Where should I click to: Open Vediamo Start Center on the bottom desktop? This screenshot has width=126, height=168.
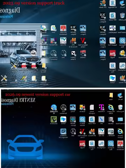(x=82, y=132)
